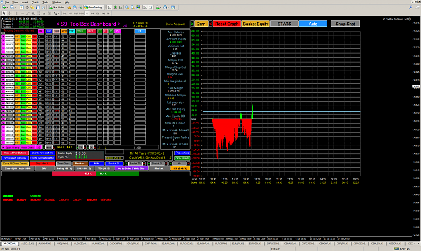Click the green 46.4% strength bar

[x=117, y=174]
